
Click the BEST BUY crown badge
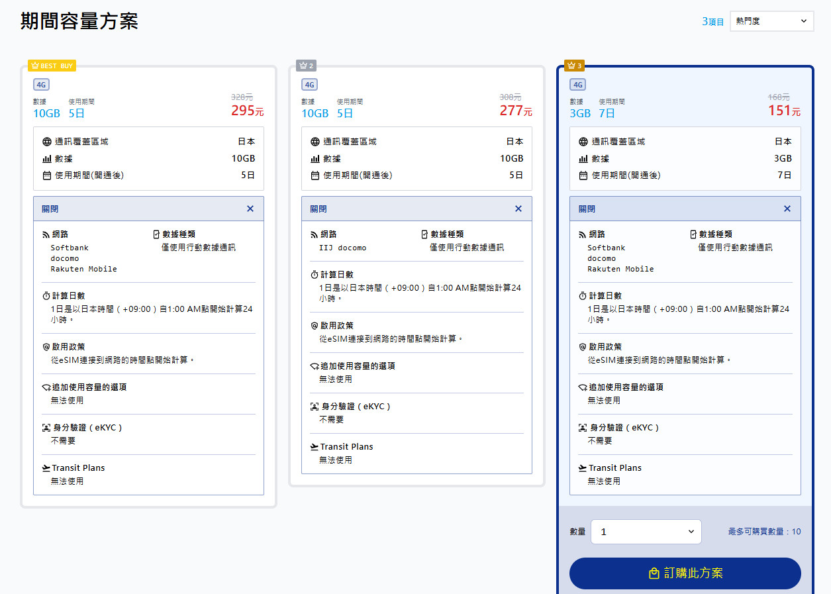pos(52,66)
